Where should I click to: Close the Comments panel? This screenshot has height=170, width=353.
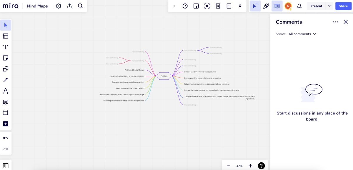coord(346,22)
